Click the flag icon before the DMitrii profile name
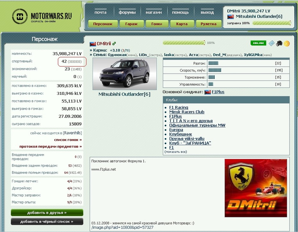Screen dimensions: 298x232 click(93, 44)
